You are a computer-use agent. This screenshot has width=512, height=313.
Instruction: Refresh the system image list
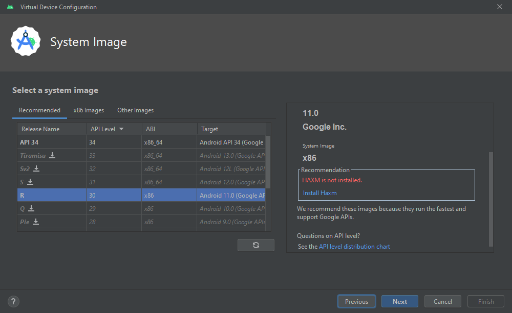tap(256, 245)
